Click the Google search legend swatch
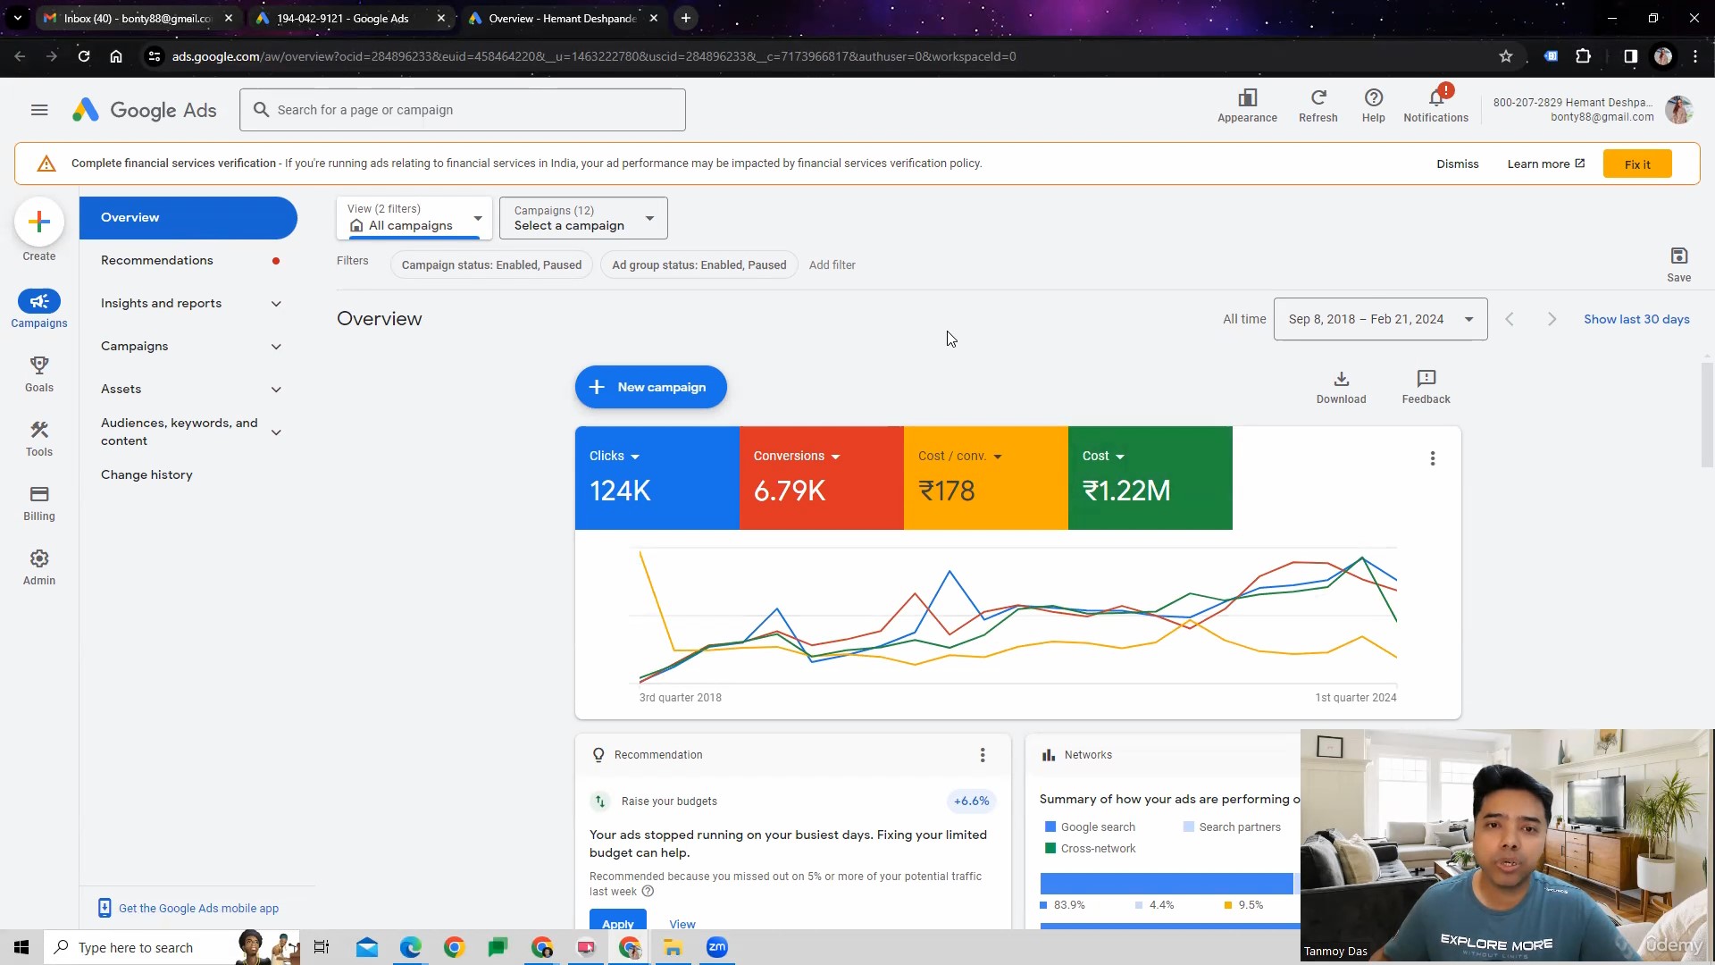Screen dimensions: 1715x965 click(1050, 827)
